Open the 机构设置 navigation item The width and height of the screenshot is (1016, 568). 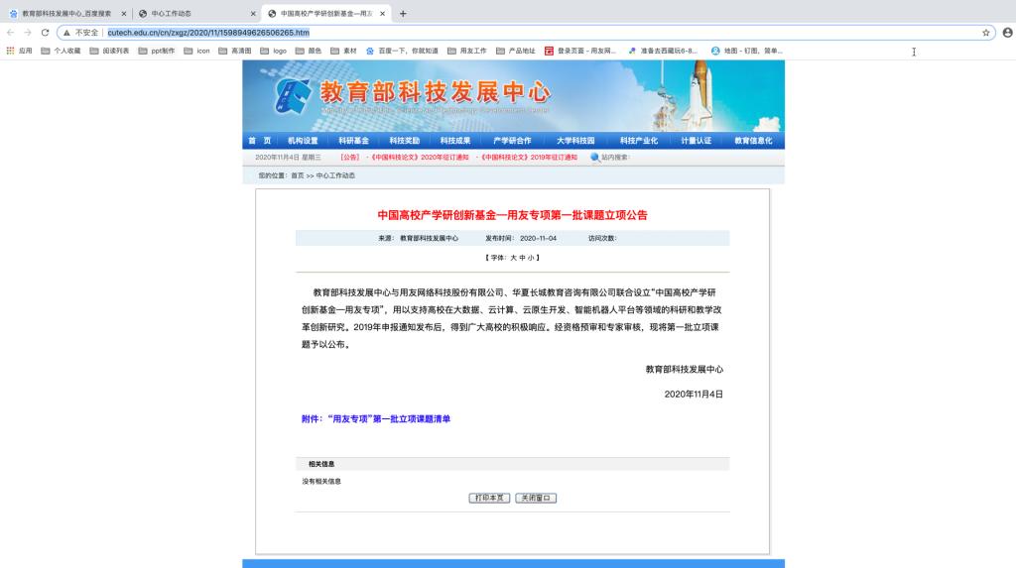point(303,141)
